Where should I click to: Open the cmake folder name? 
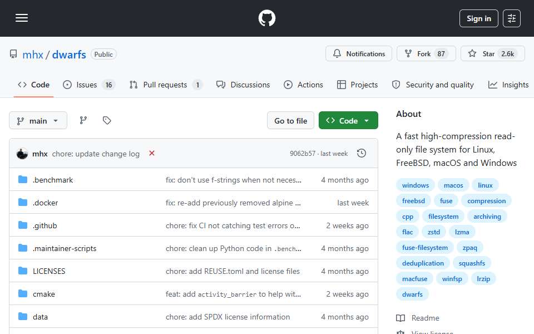pyautogui.click(x=44, y=294)
